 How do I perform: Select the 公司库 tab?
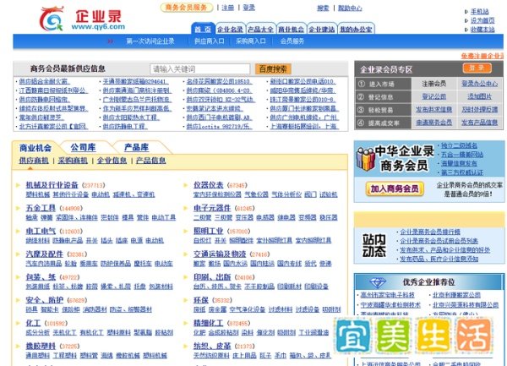tap(83, 148)
